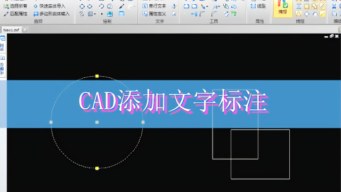Toggle the diamond snap mode icon

[x=307, y=14]
